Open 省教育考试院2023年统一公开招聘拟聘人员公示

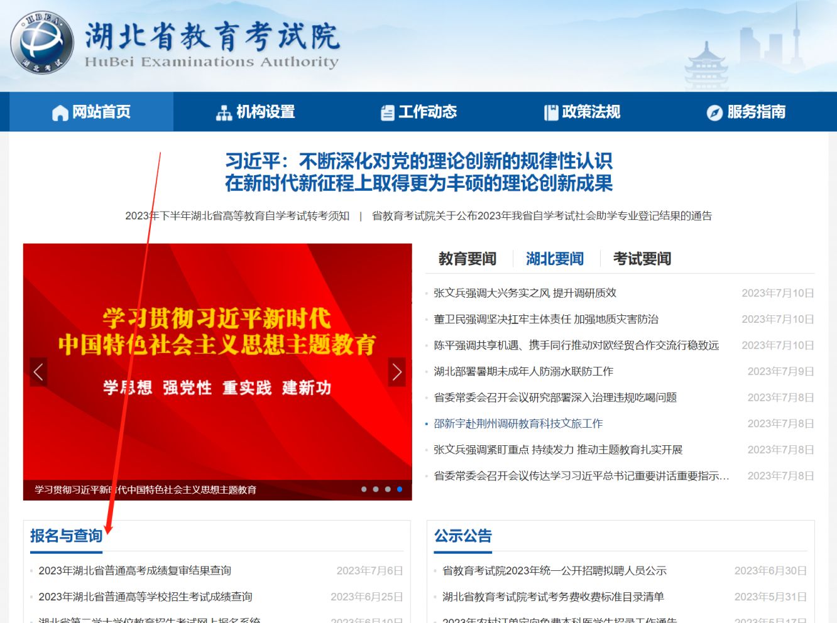[x=554, y=571]
